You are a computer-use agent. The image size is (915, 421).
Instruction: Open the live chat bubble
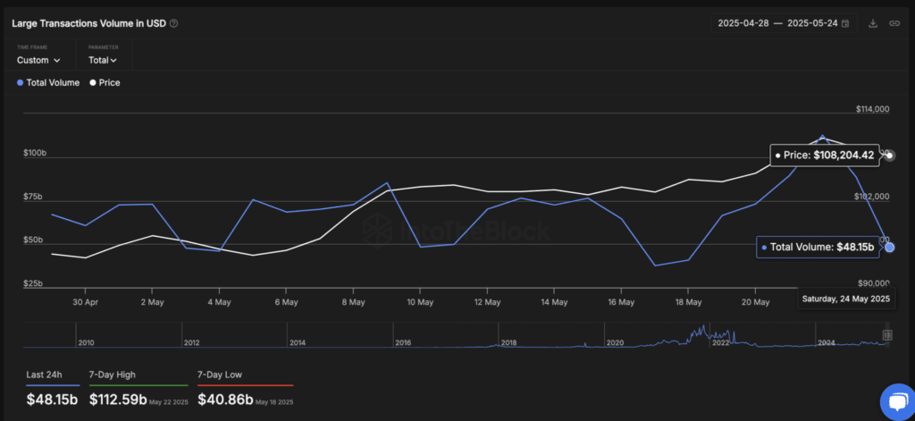tap(898, 402)
